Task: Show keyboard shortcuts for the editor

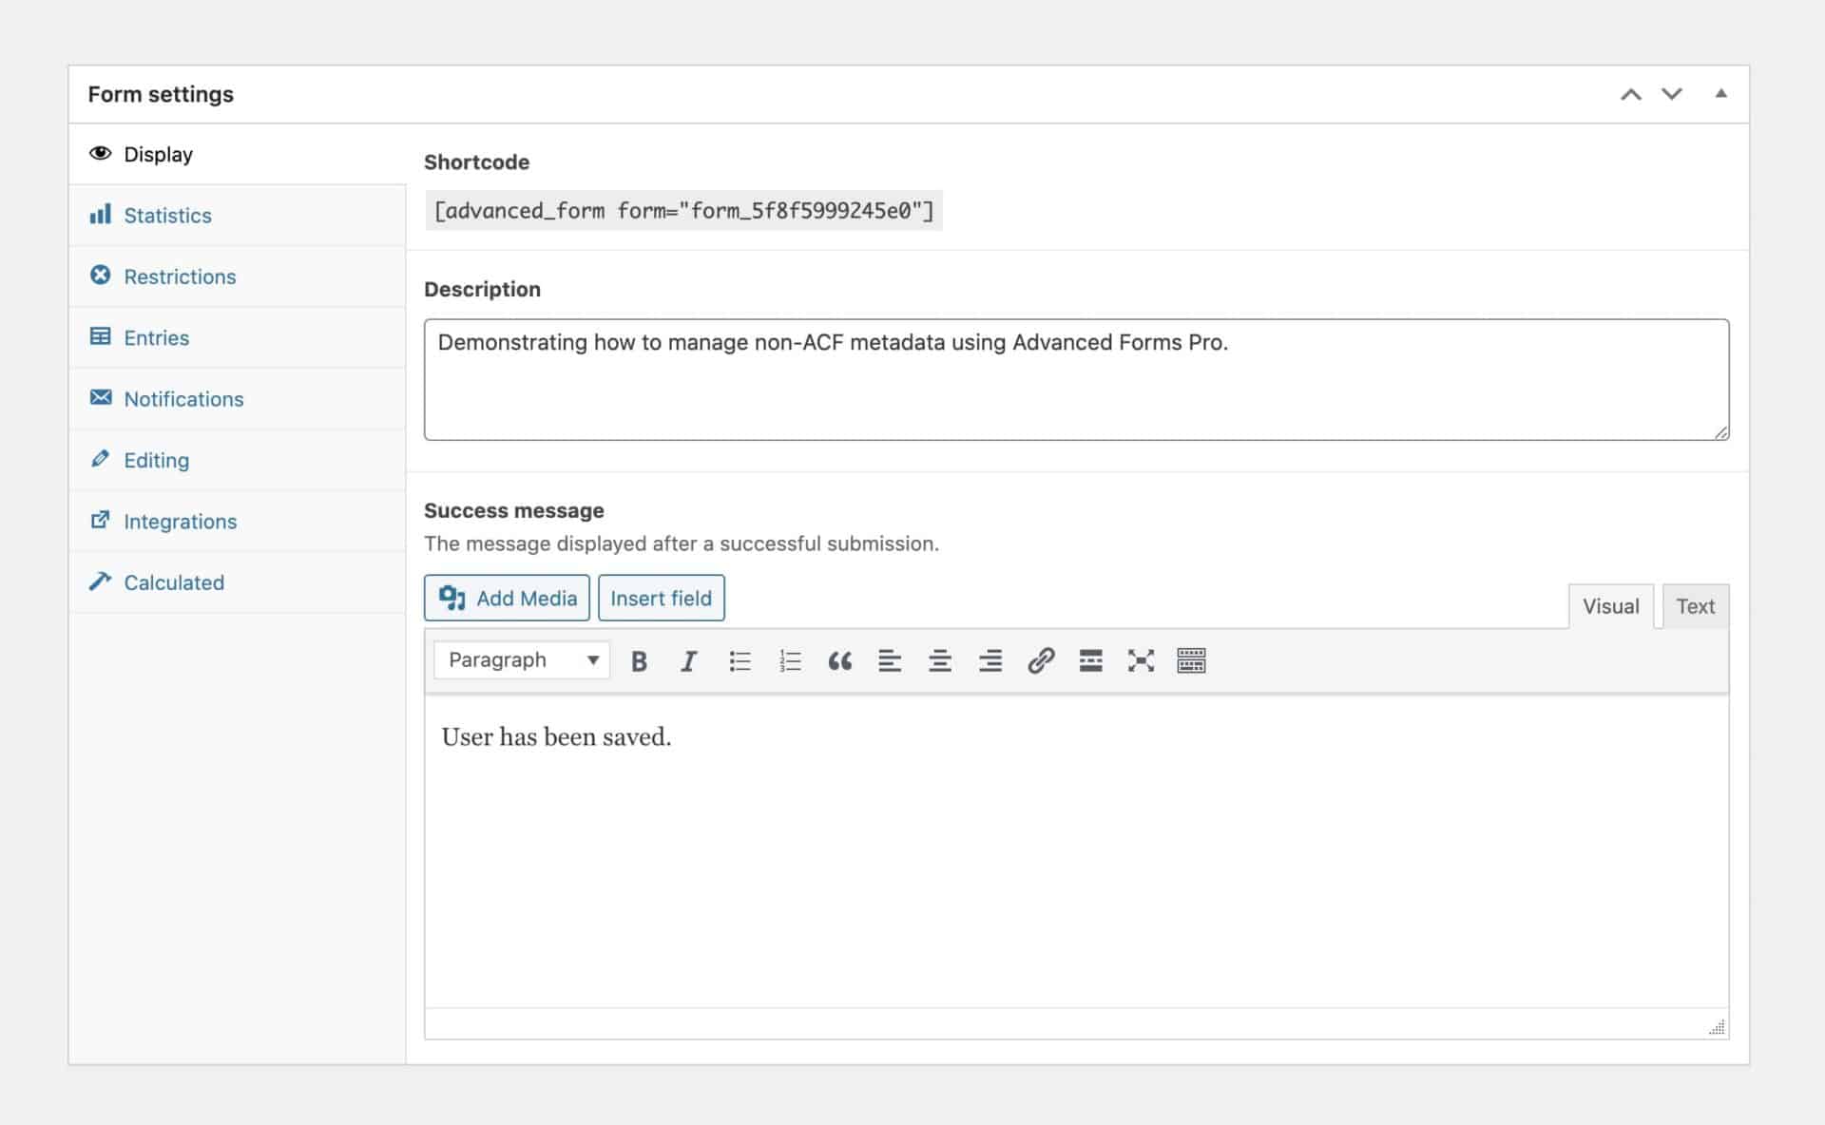Action: (1191, 660)
